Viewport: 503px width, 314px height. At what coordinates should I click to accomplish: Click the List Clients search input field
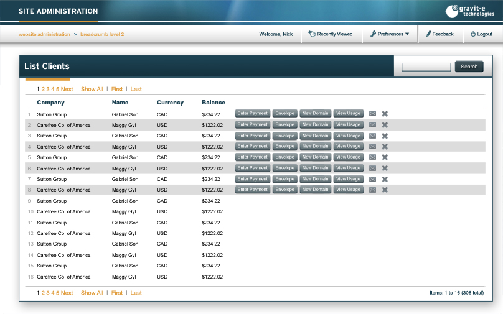(426, 67)
